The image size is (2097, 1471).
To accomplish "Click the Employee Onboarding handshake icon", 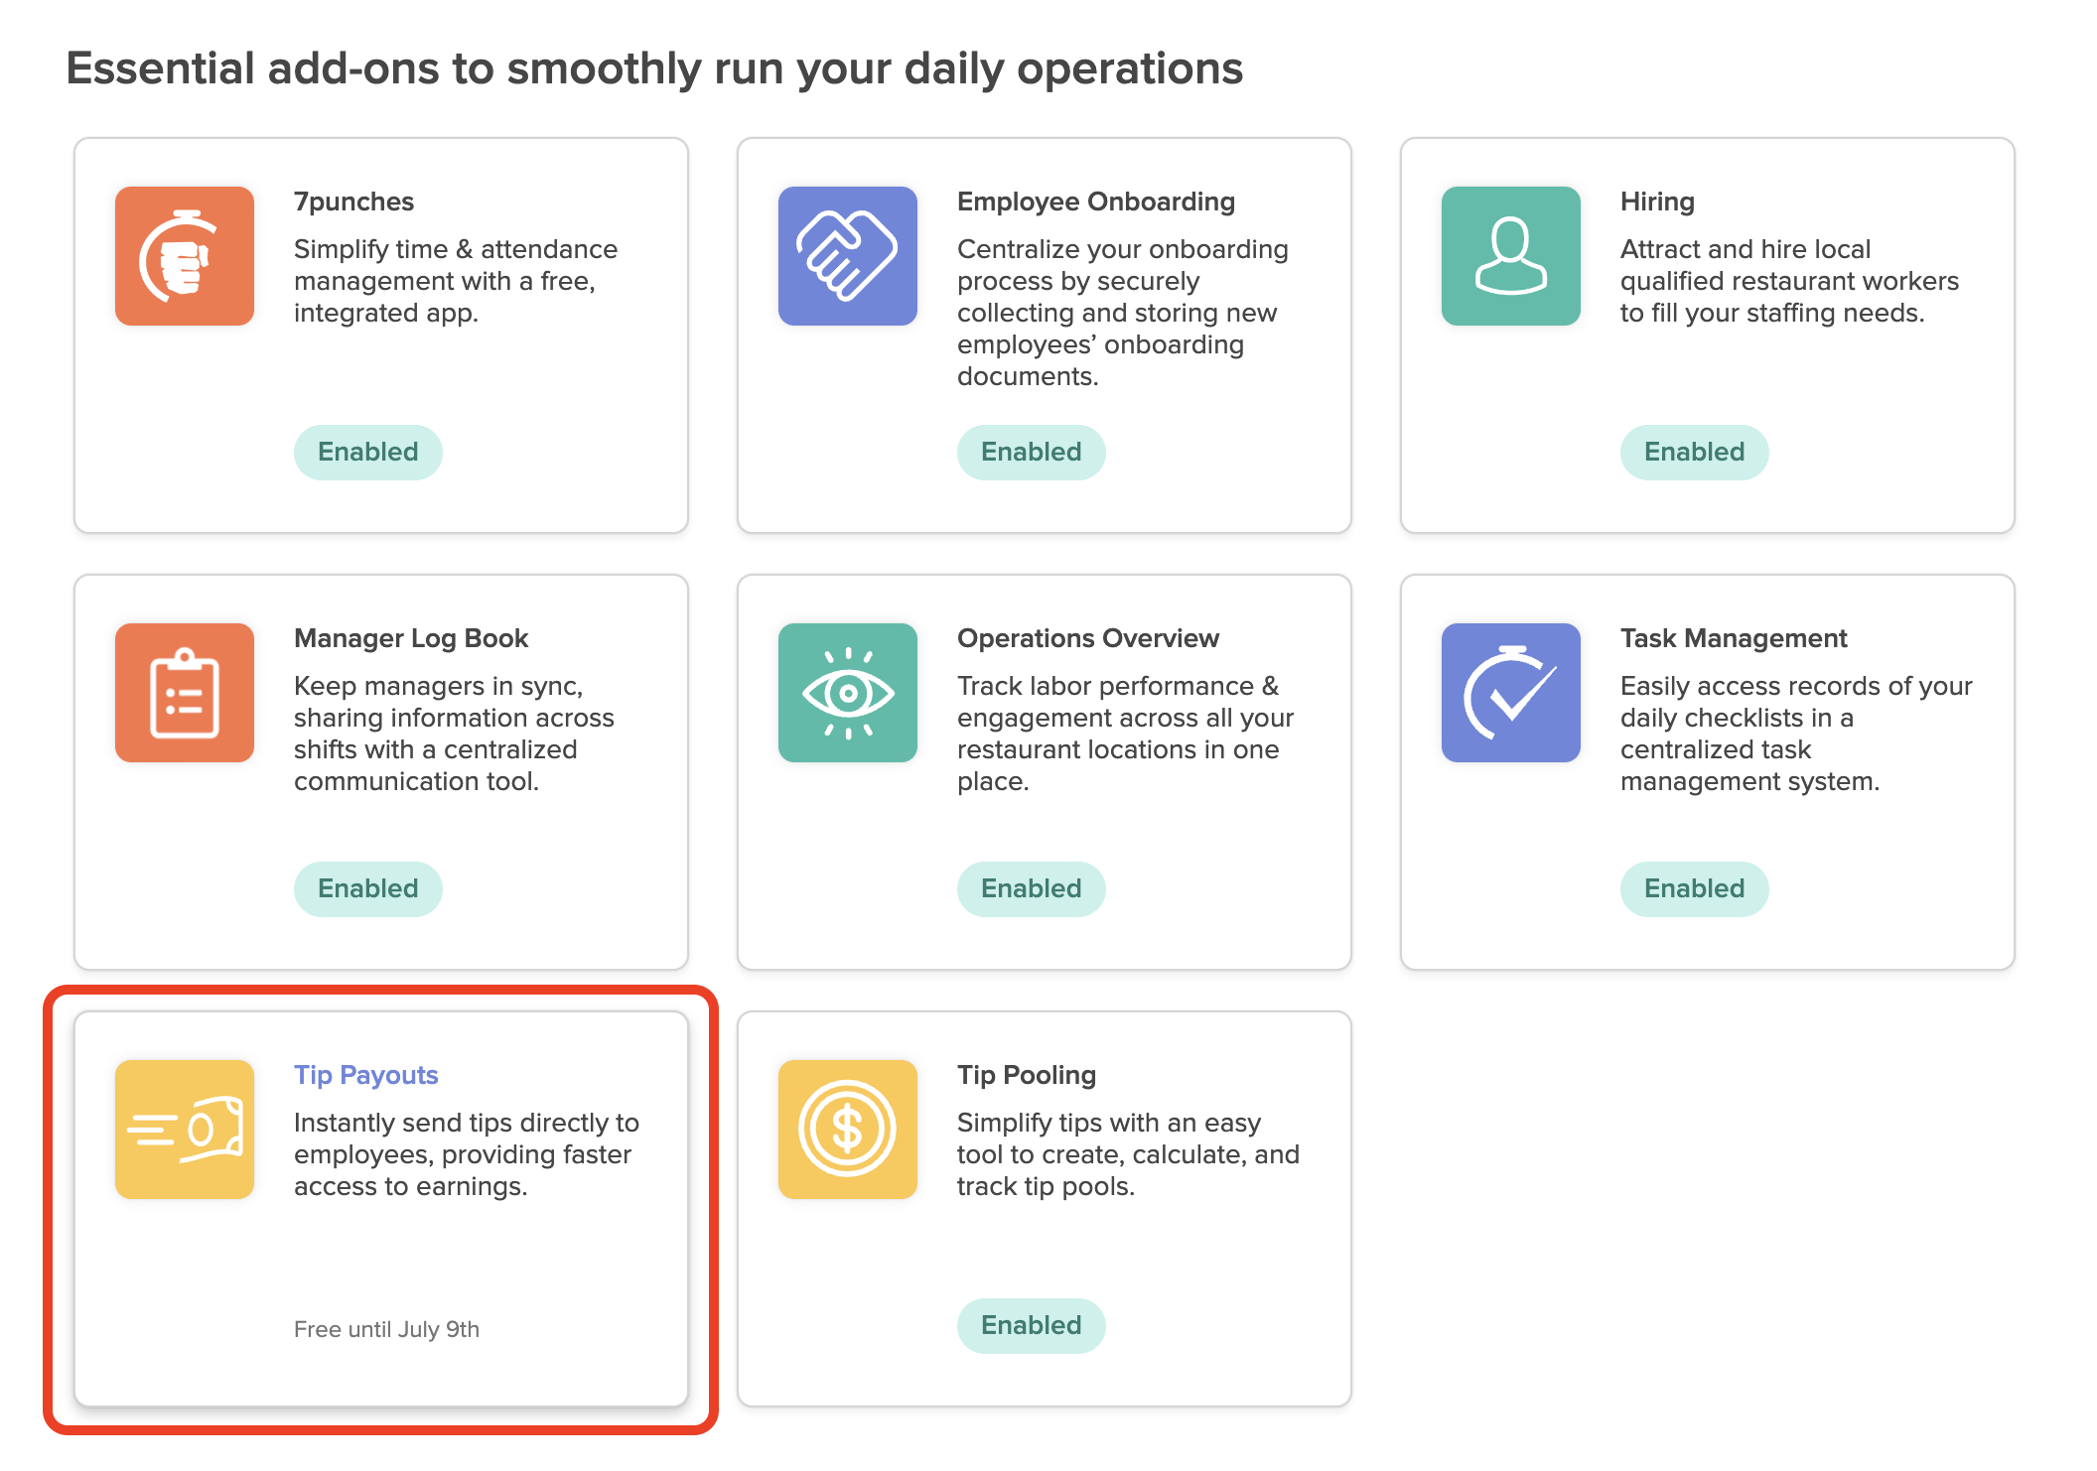I will tap(847, 255).
